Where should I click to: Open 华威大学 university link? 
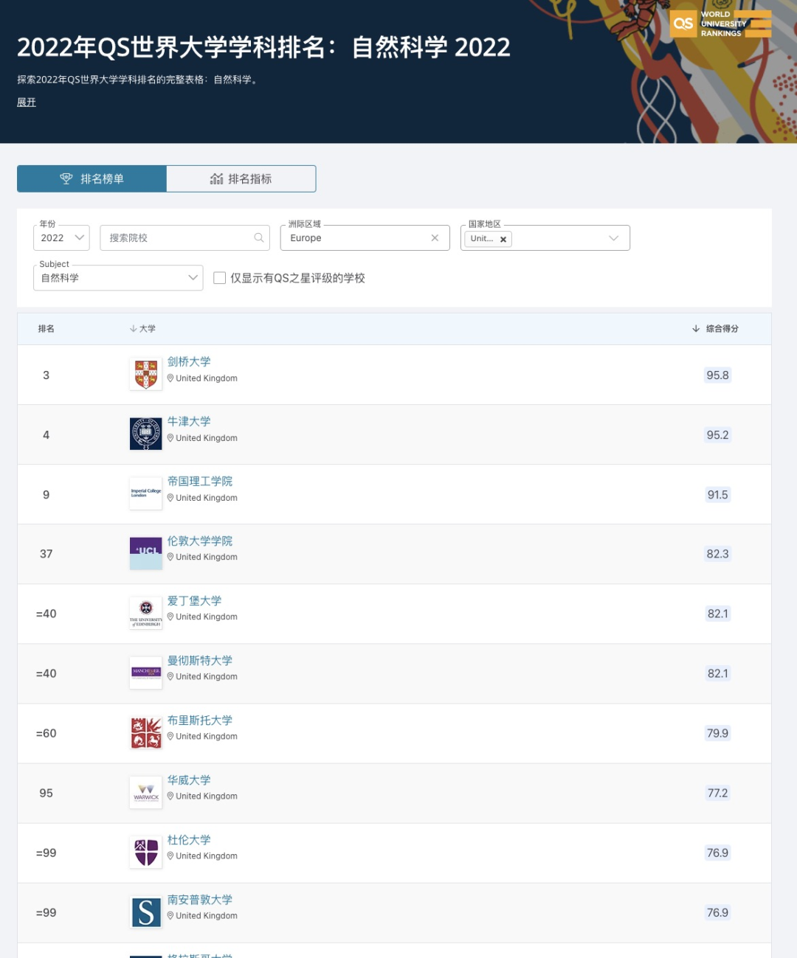pos(189,780)
